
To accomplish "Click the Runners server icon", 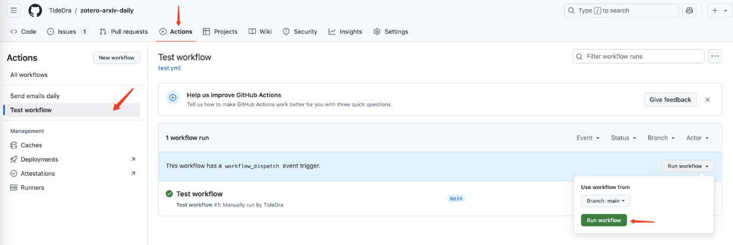I will 14,188.
